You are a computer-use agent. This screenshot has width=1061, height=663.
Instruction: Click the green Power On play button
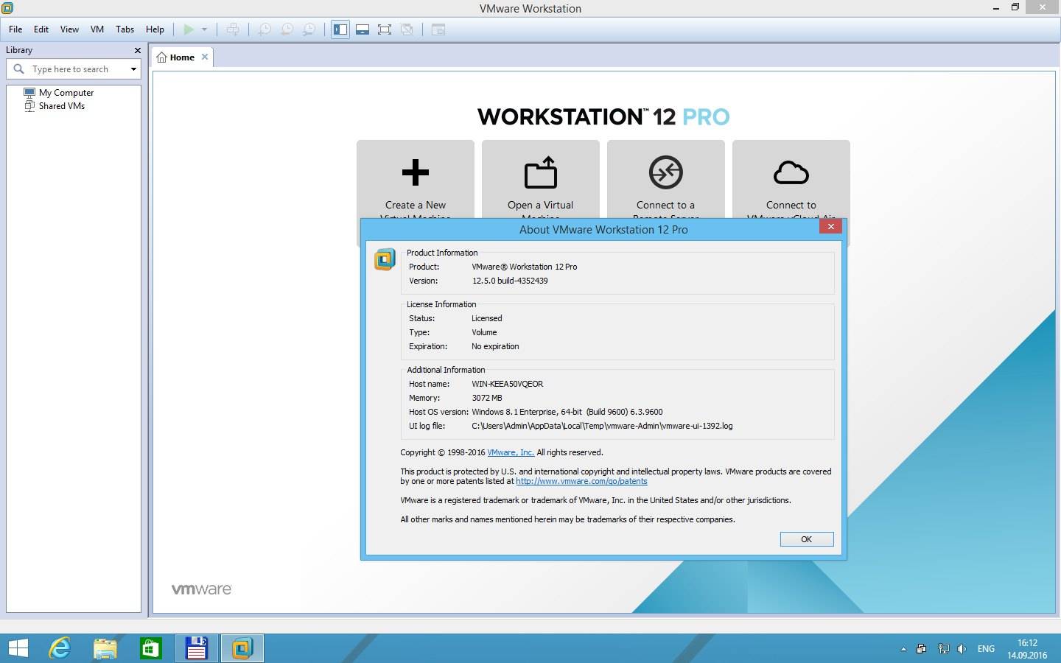189,29
